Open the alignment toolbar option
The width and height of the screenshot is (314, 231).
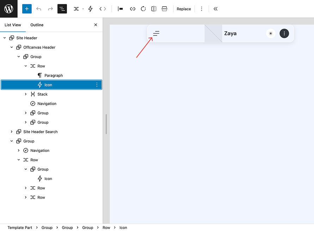click(x=121, y=9)
